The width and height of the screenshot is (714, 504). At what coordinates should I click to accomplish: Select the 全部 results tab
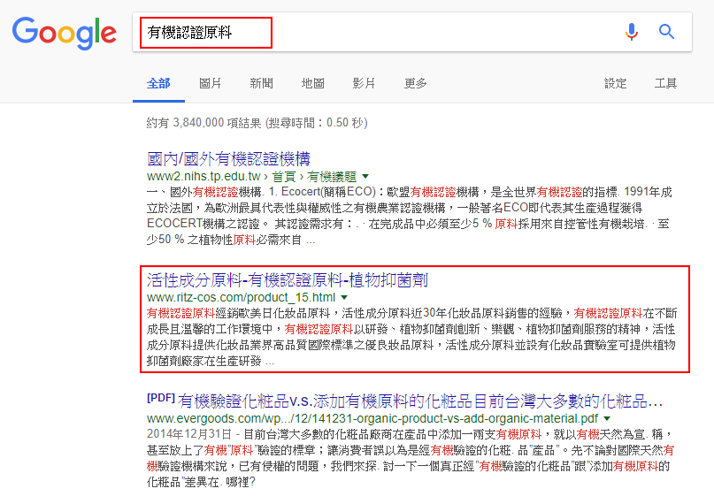(158, 83)
